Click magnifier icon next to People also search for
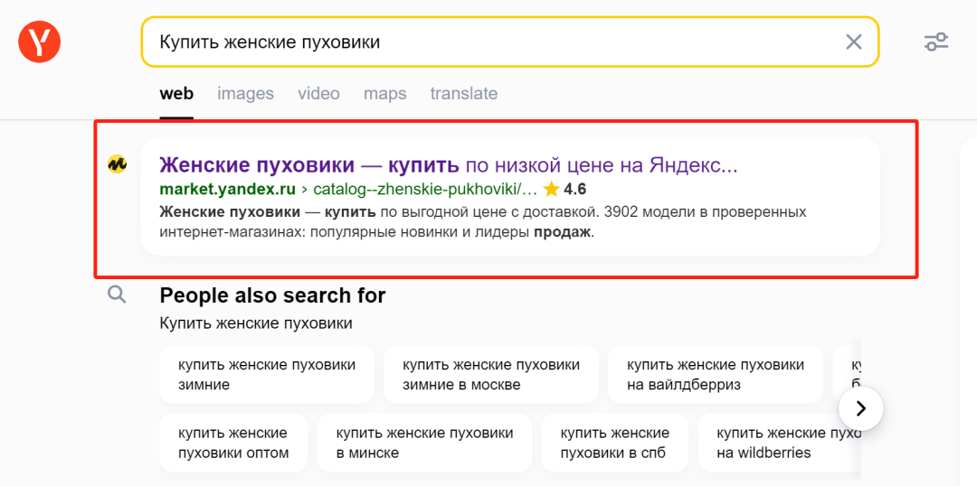The image size is (977, 486). 117,294
